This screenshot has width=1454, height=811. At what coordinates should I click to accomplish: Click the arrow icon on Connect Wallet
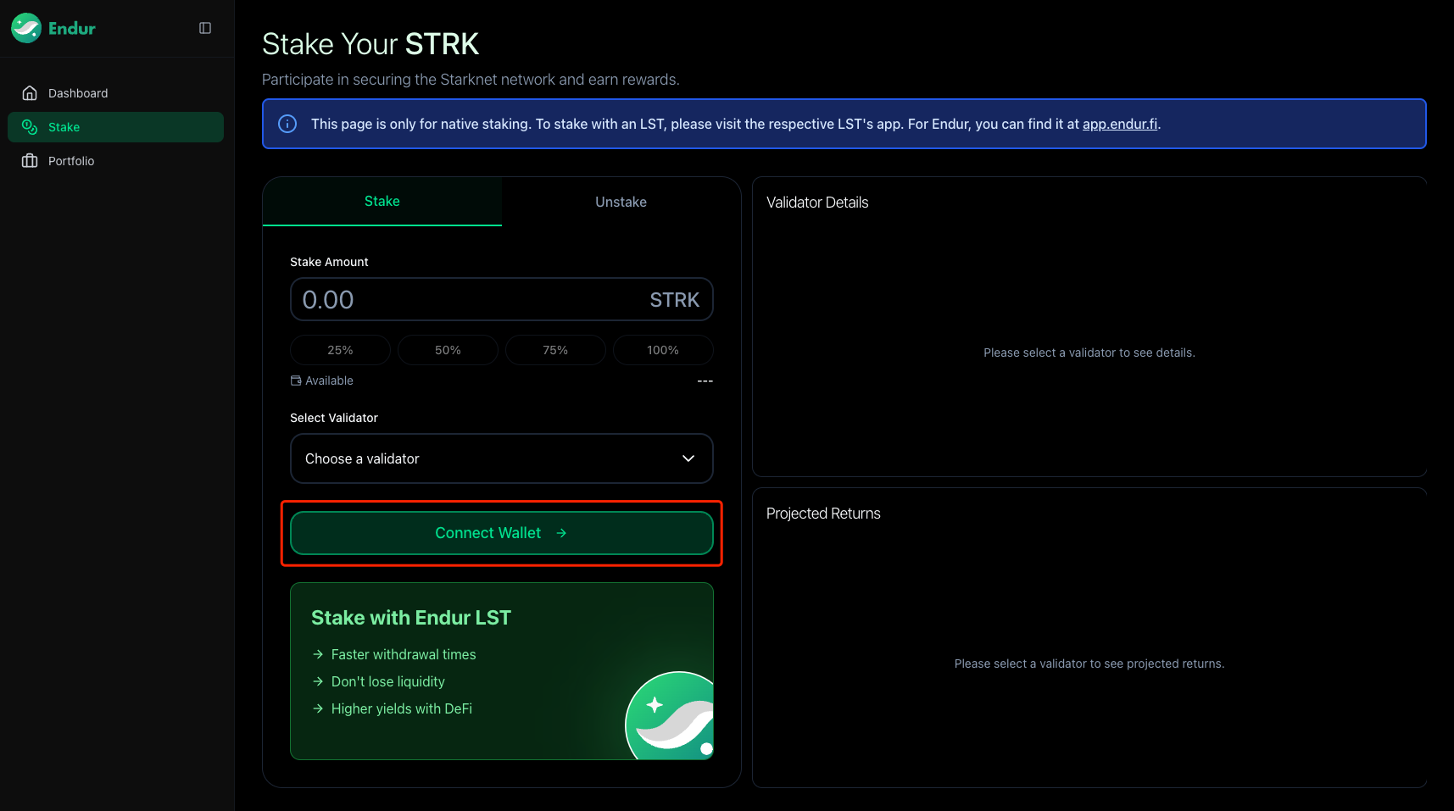(x=561, y=533)
